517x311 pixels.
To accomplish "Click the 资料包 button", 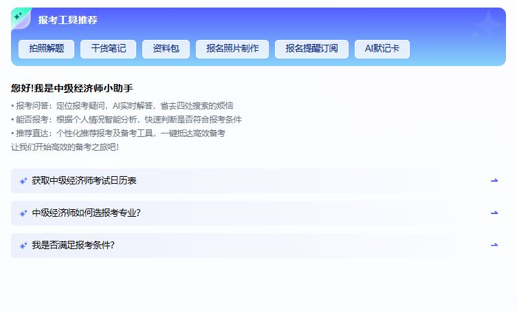I will (x=166, y=49).
